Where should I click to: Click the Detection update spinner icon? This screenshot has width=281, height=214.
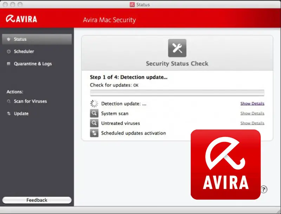pyautogui.click(x=94, y=103)
